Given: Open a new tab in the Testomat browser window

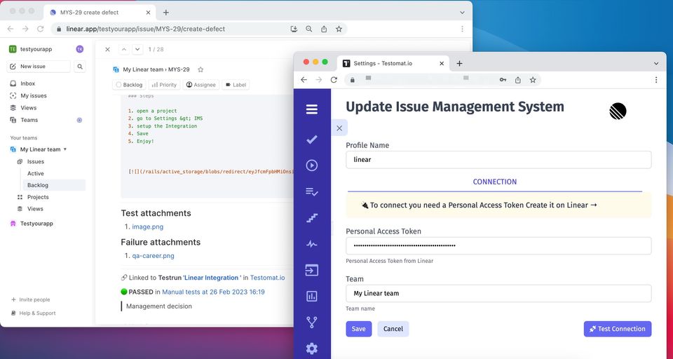Looking at the screenshot, I should (x=459, y=63).
